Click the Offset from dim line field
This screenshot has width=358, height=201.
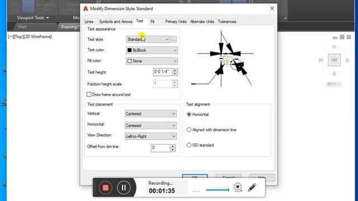(161, 148)
